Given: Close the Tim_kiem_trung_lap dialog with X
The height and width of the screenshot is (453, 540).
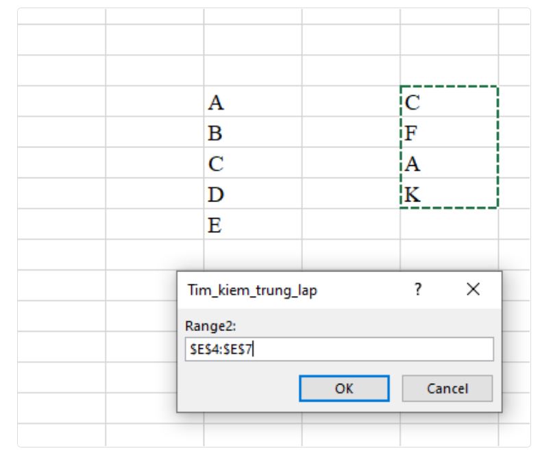Looking at the screenshot, I should 473,290.
